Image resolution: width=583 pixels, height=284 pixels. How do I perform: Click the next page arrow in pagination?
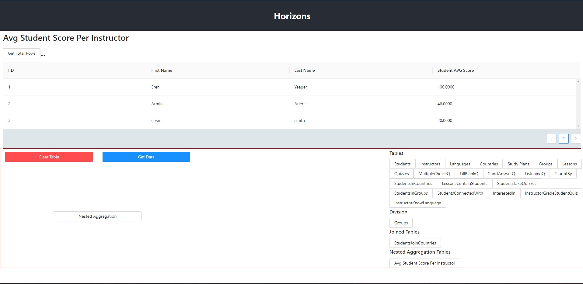point(576,139)
